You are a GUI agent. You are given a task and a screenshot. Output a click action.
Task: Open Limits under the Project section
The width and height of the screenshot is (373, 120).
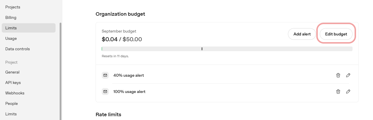click(x=11, y=114)
